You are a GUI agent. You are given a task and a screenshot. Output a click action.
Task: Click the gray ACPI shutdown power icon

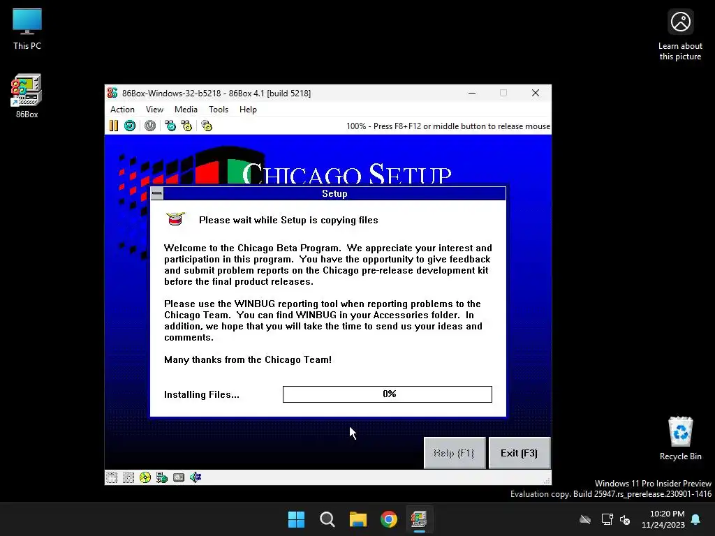tap(150, 126)
